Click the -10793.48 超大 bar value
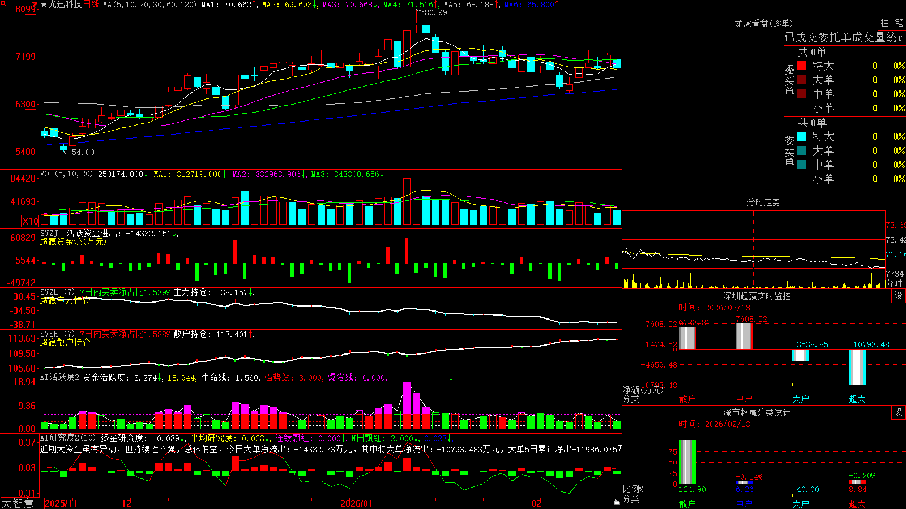Viewport: 906px width, 509px height. pyautogui.click(x=869, y=344)
